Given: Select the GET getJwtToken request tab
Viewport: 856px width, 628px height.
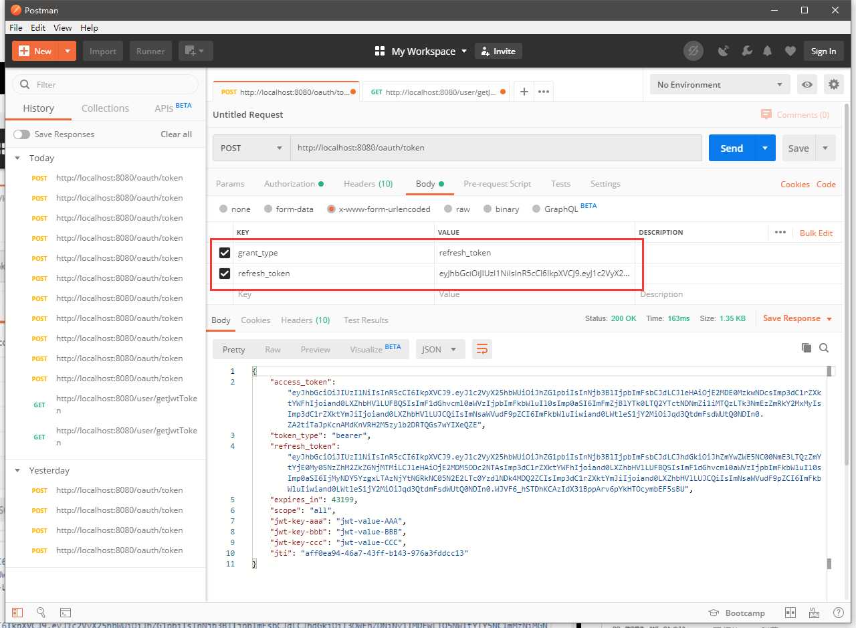Looking at the screenshot, I should tap(435, 92).
